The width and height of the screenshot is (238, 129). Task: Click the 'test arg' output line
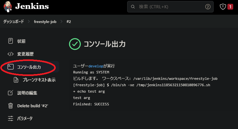81,98
